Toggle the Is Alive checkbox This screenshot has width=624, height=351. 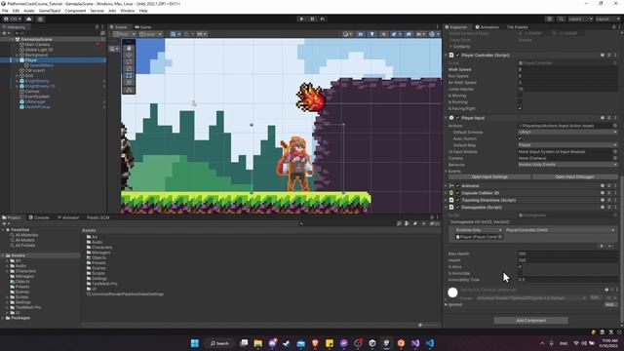coord(520,266)
